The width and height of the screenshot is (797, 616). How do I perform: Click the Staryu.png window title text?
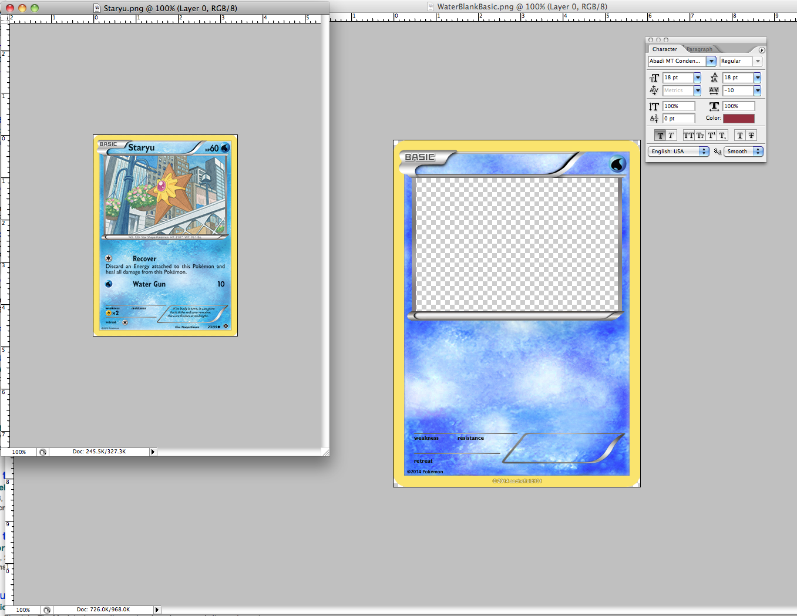click(170, 8)
